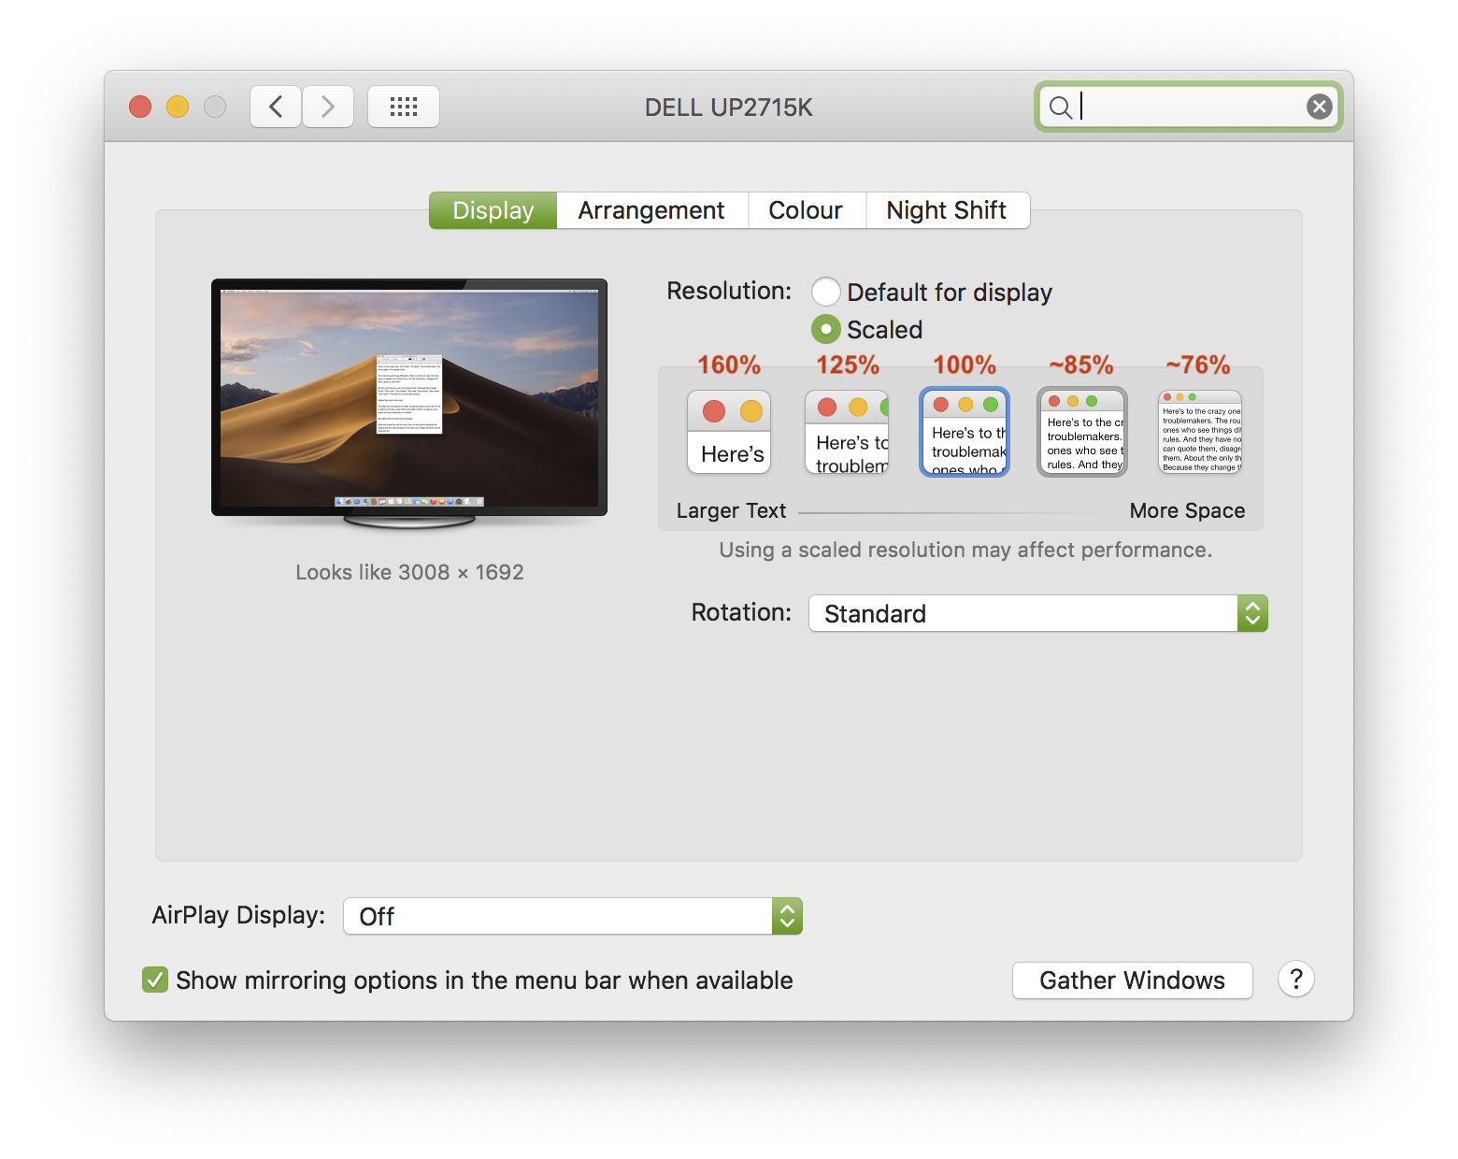Clear the search field with the X icon

(x=1319, y=107)
